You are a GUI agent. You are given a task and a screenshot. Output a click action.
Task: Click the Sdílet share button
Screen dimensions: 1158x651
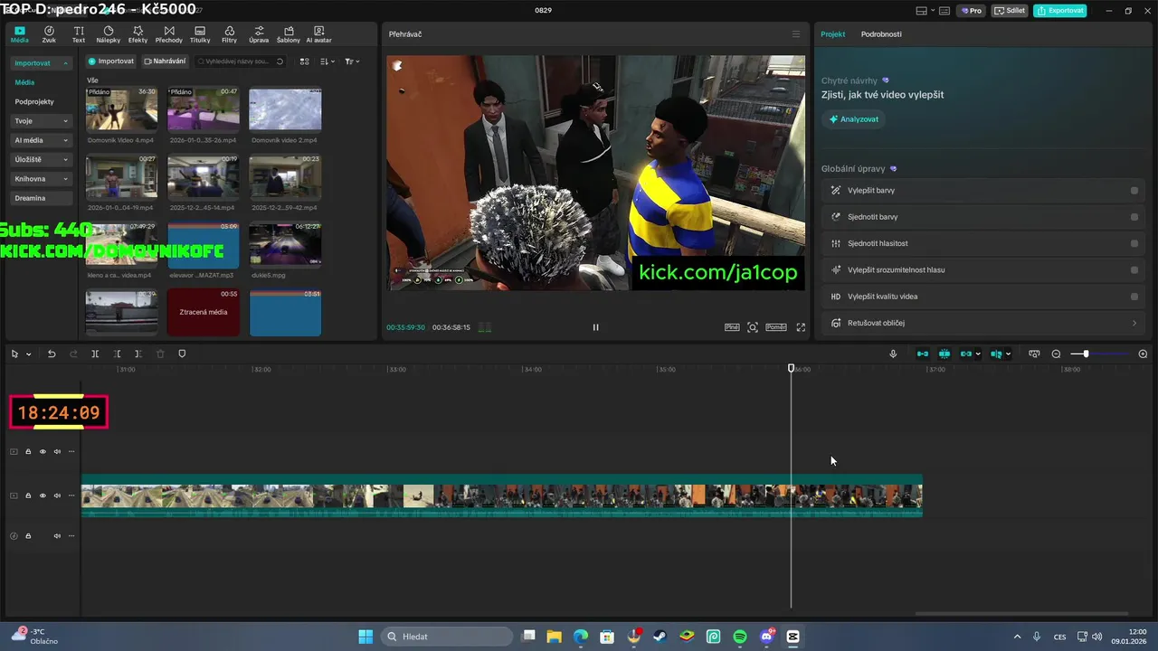coord(1010,11)
